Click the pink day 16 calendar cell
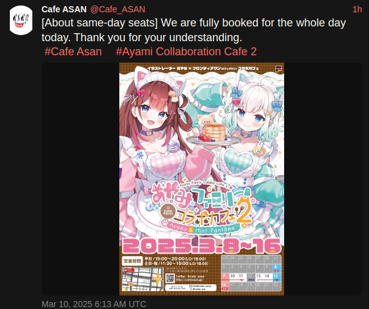 tap(225, 286)
